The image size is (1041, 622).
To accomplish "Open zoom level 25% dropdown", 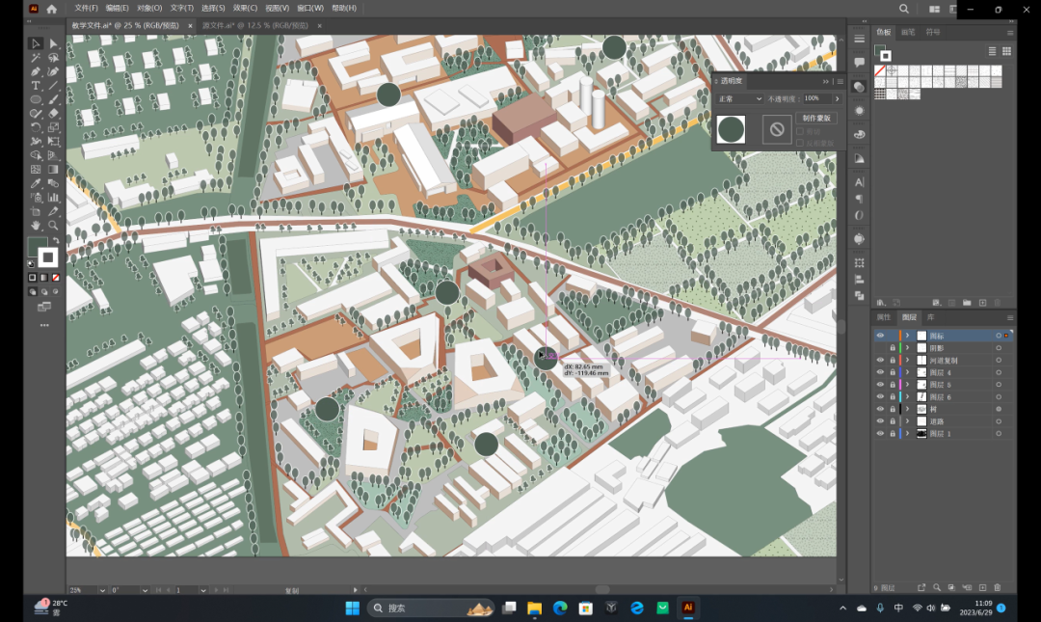I will pos(101,590).
